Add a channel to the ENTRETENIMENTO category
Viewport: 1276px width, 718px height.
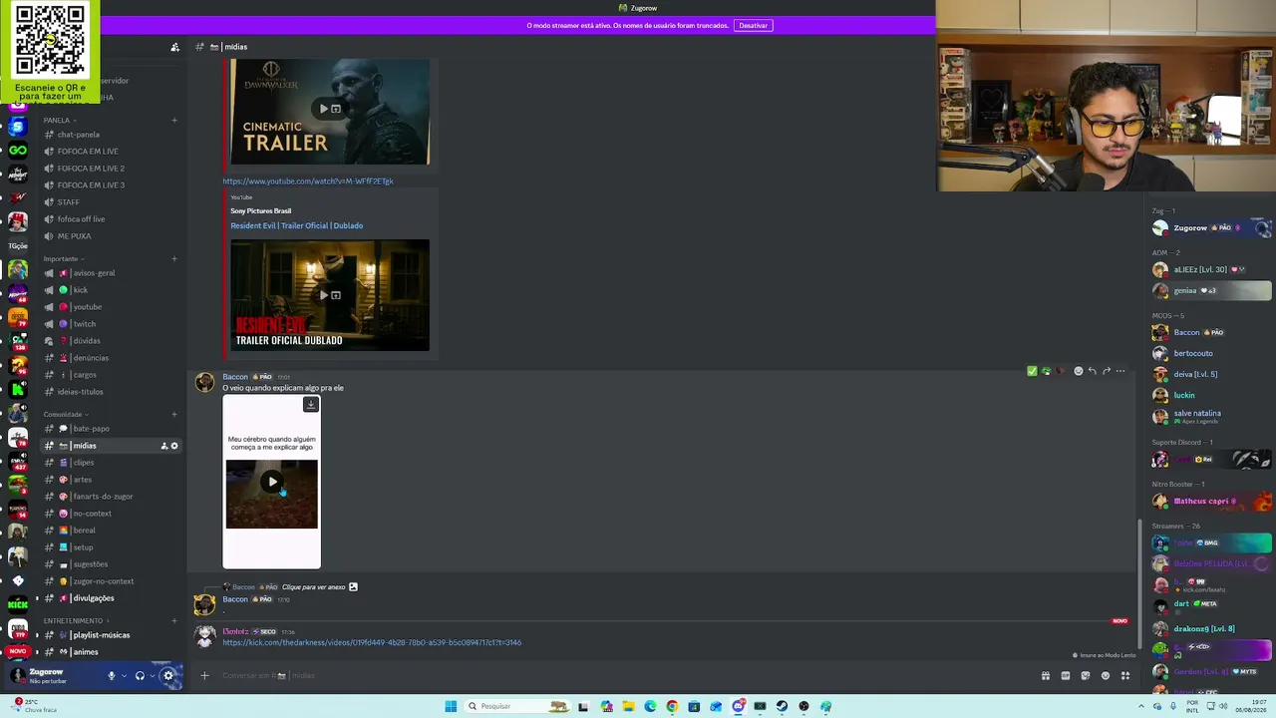[x=174, y=621]
